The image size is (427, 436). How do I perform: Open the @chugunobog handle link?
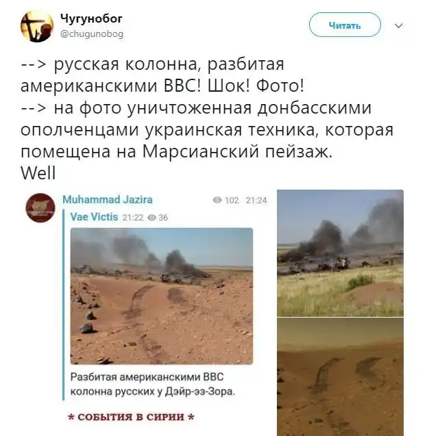point(92,34)
